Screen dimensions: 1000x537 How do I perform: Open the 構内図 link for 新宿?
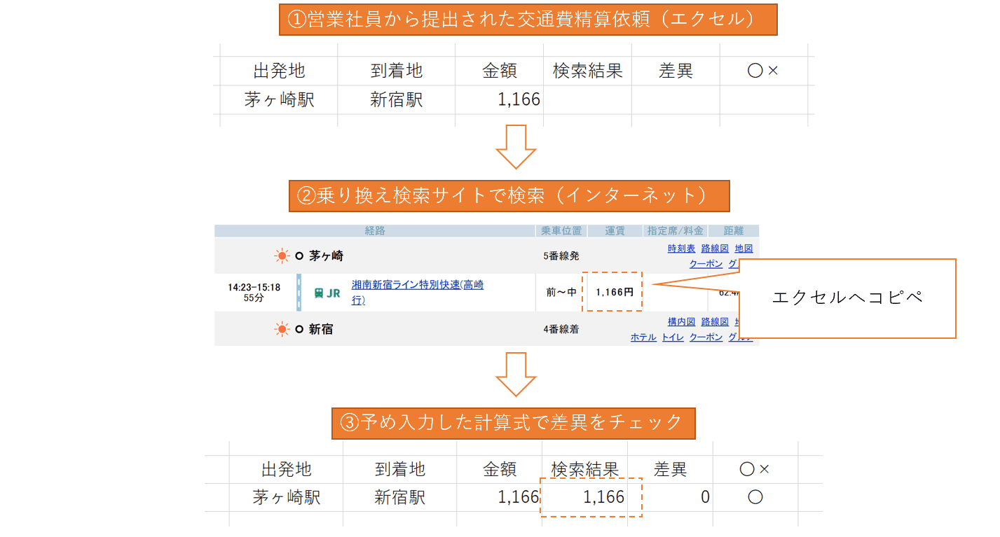coord(681,322)
